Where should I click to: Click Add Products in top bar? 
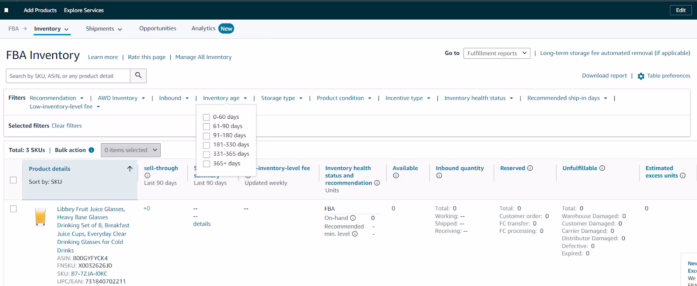pyautogui.click(x=40, y=10)
